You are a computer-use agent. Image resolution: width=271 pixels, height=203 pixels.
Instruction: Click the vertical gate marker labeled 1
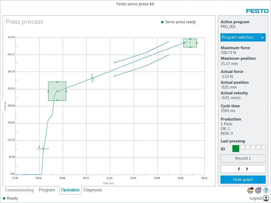pos(92,78)
